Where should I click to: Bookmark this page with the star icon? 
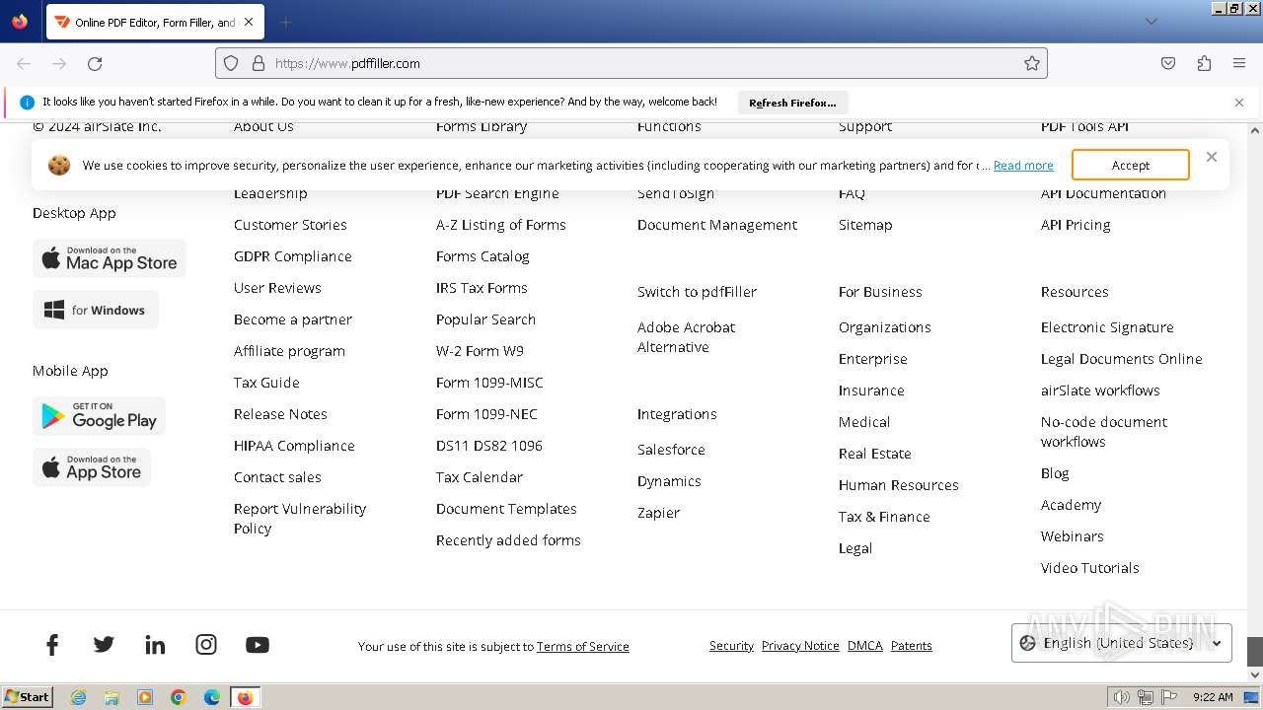click(1032, 63)
